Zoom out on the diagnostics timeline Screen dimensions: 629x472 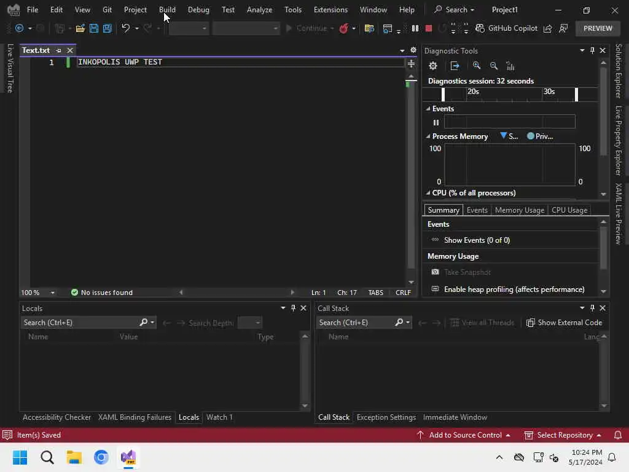[494, 65]
